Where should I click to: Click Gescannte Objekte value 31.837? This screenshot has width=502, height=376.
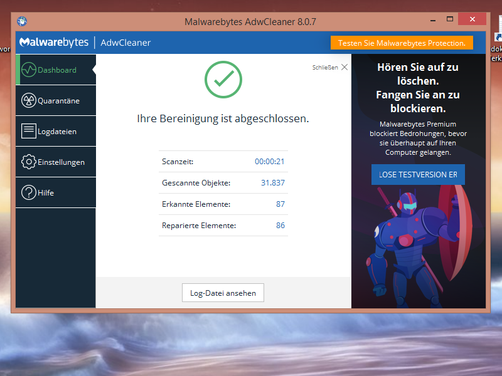click(273, 183)
